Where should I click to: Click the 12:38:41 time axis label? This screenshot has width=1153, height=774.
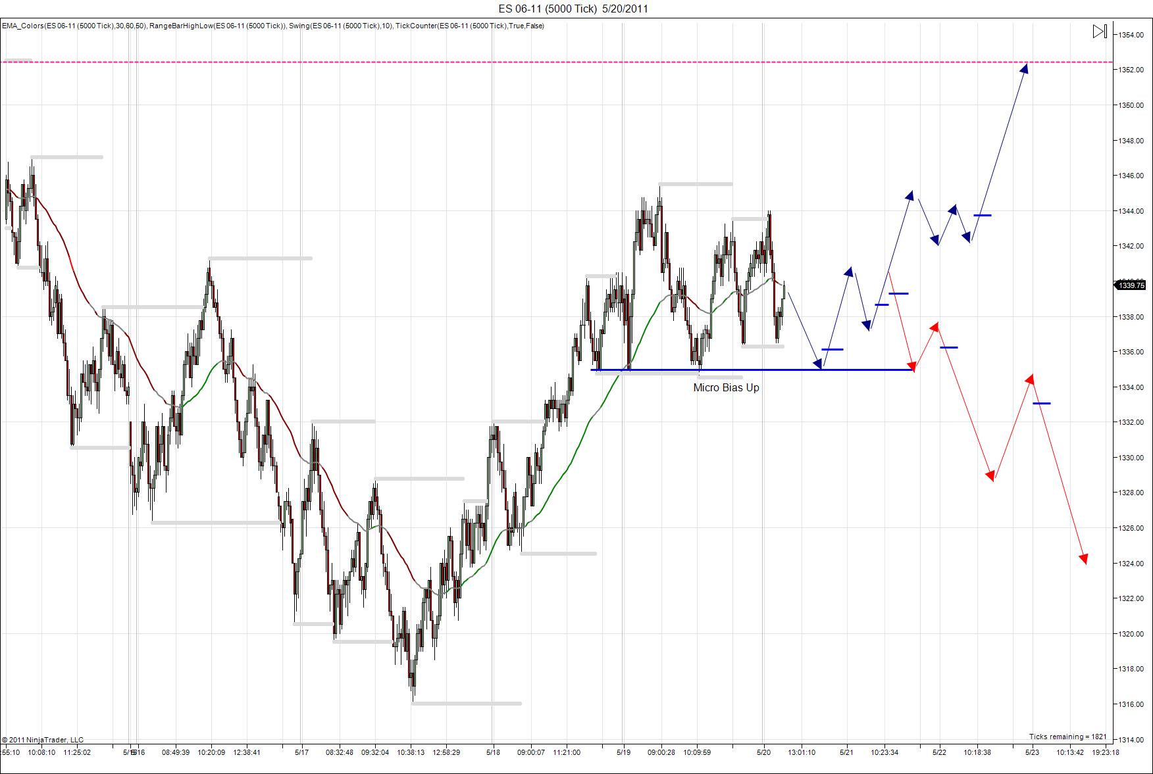pos(247,752)
